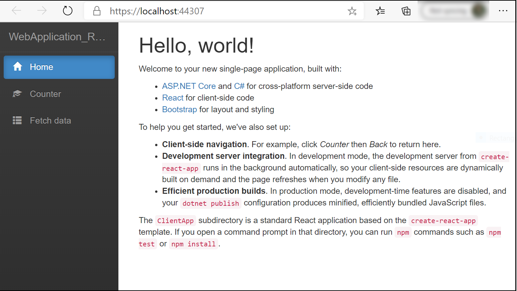
Task: Click the page reload icon
Action: [67, 10]
